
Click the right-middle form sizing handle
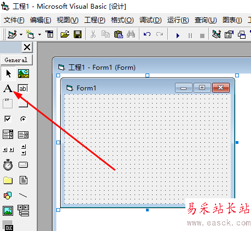pyautogui.click(x=237, y=143)
